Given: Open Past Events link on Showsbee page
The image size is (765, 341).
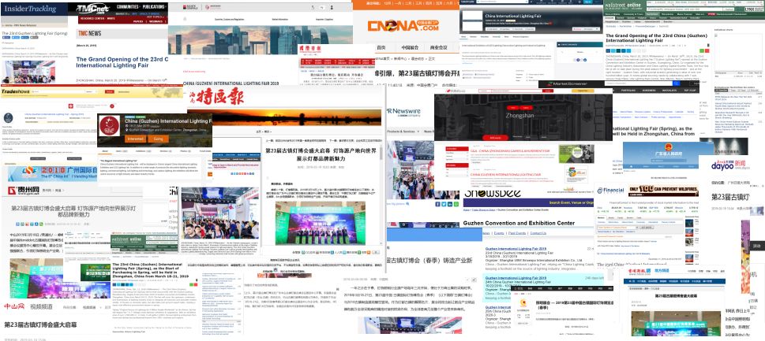Looking at the screenshot, I should point(517,233).
